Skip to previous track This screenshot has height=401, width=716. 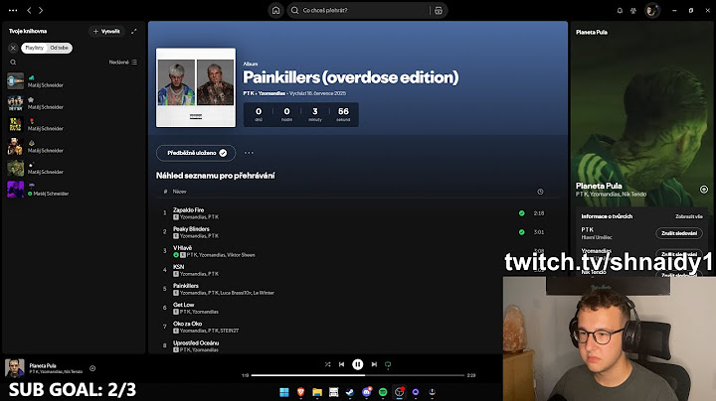click(341, 364)
